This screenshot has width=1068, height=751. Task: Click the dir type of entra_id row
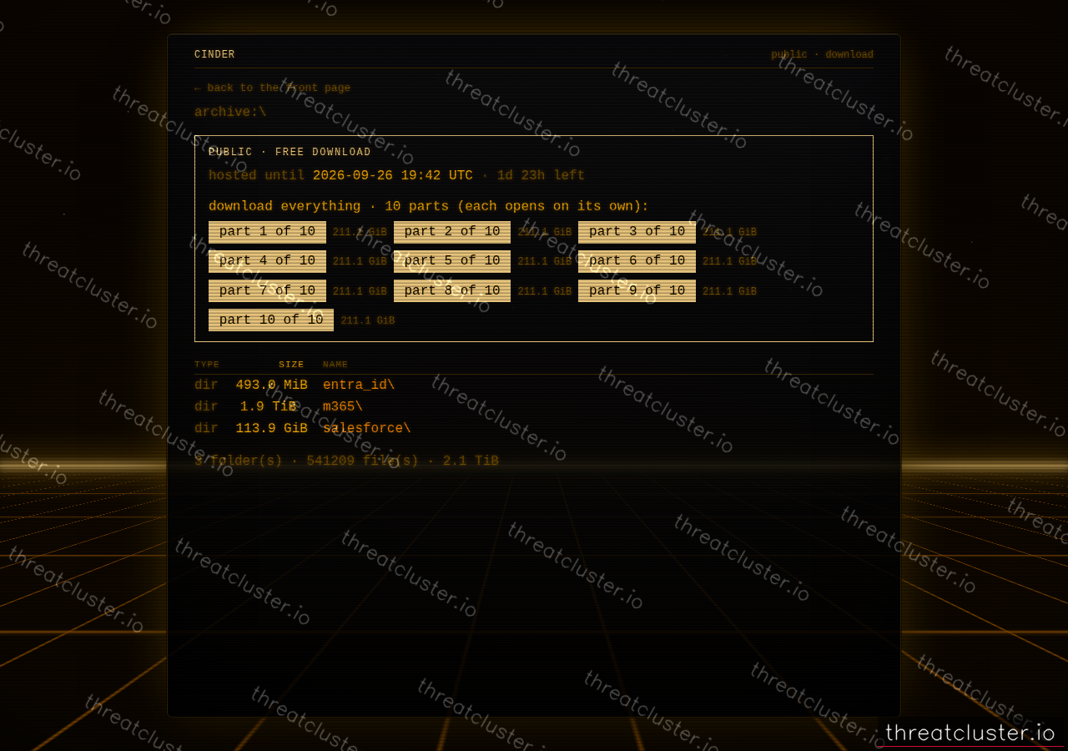206,385
